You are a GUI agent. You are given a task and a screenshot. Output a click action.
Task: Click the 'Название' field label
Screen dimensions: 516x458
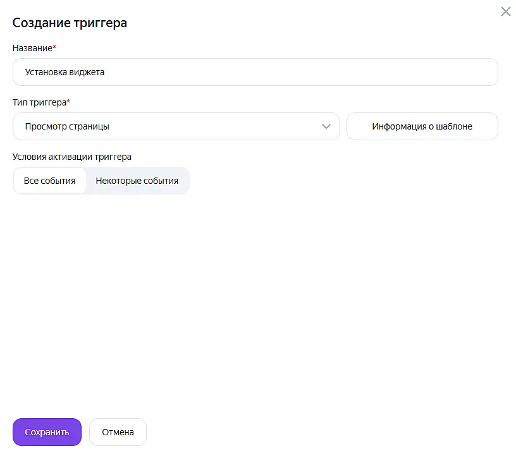point(32,48)
